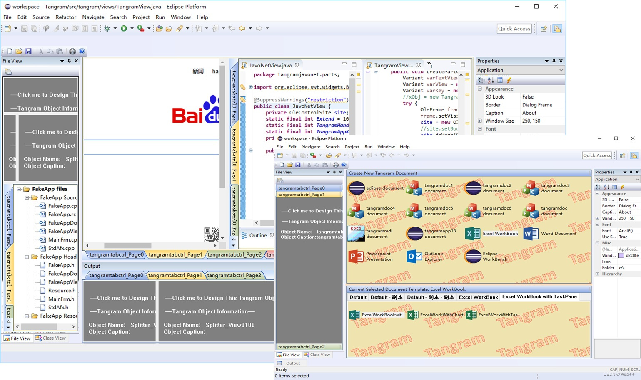Expand the FakeApp Resource folder node

pyautogui.click(x=27, y=316)
